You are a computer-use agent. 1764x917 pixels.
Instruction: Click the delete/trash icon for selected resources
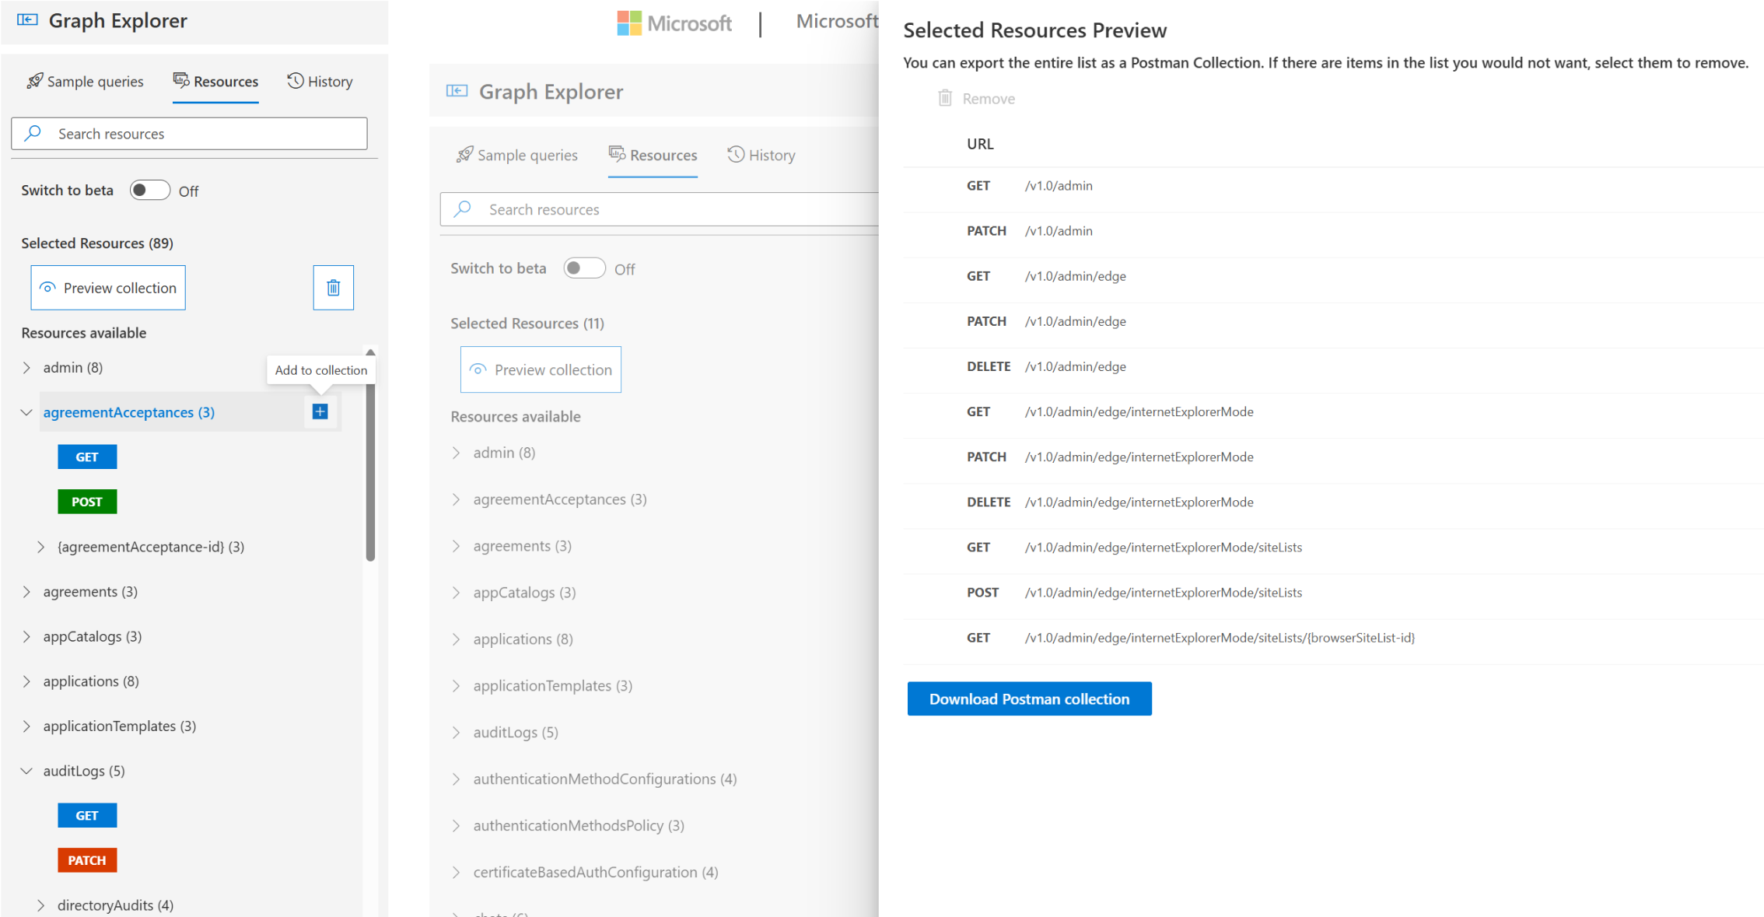(x=333, y=287)
